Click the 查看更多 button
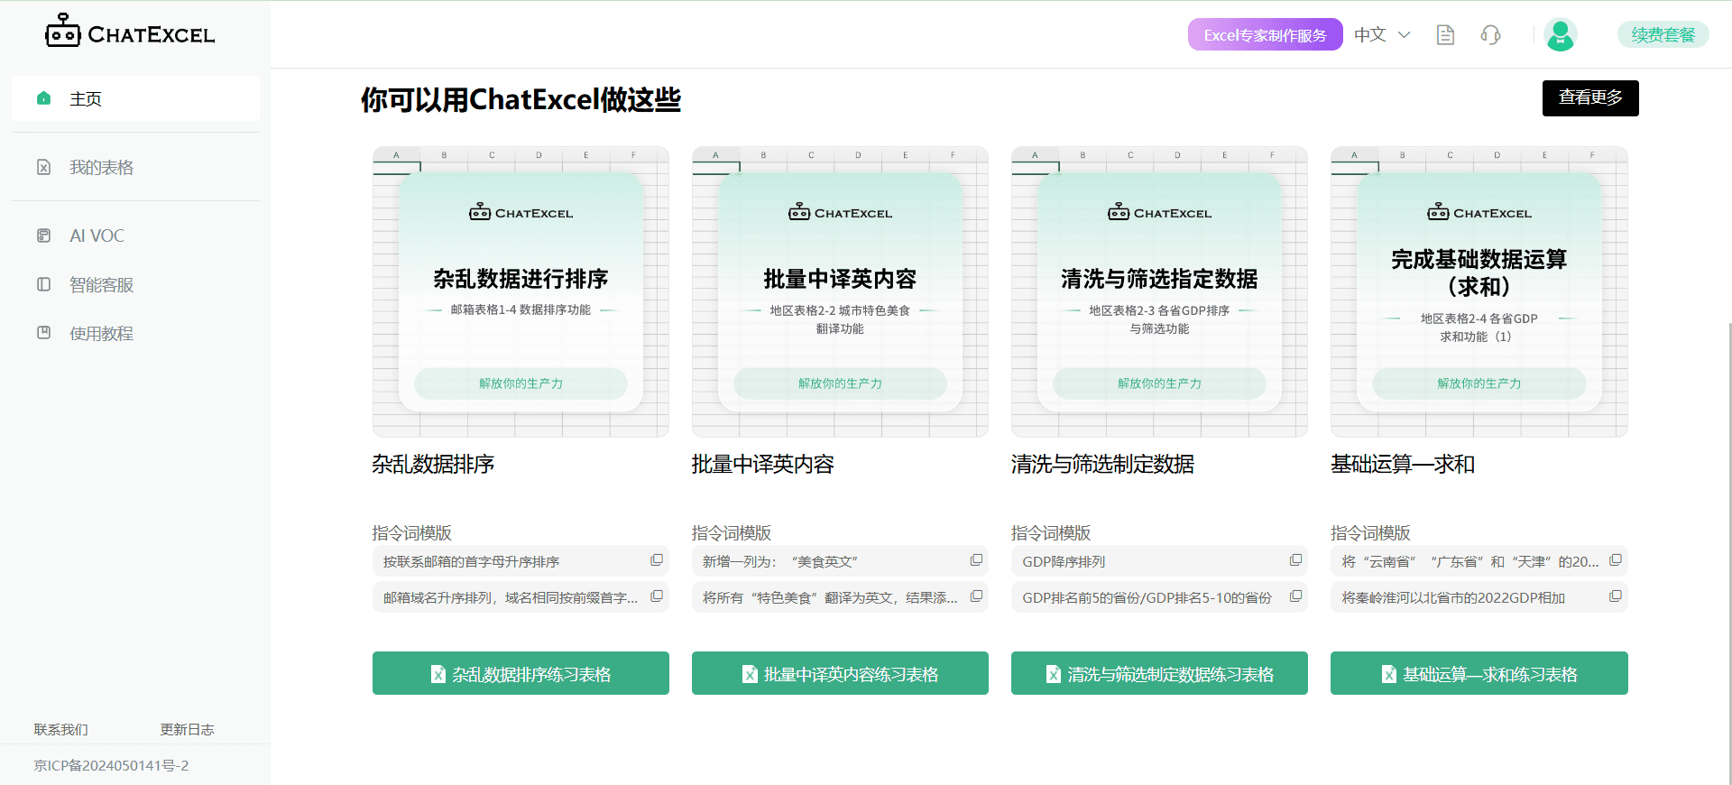1732x785 pixels. point(1590,97)
